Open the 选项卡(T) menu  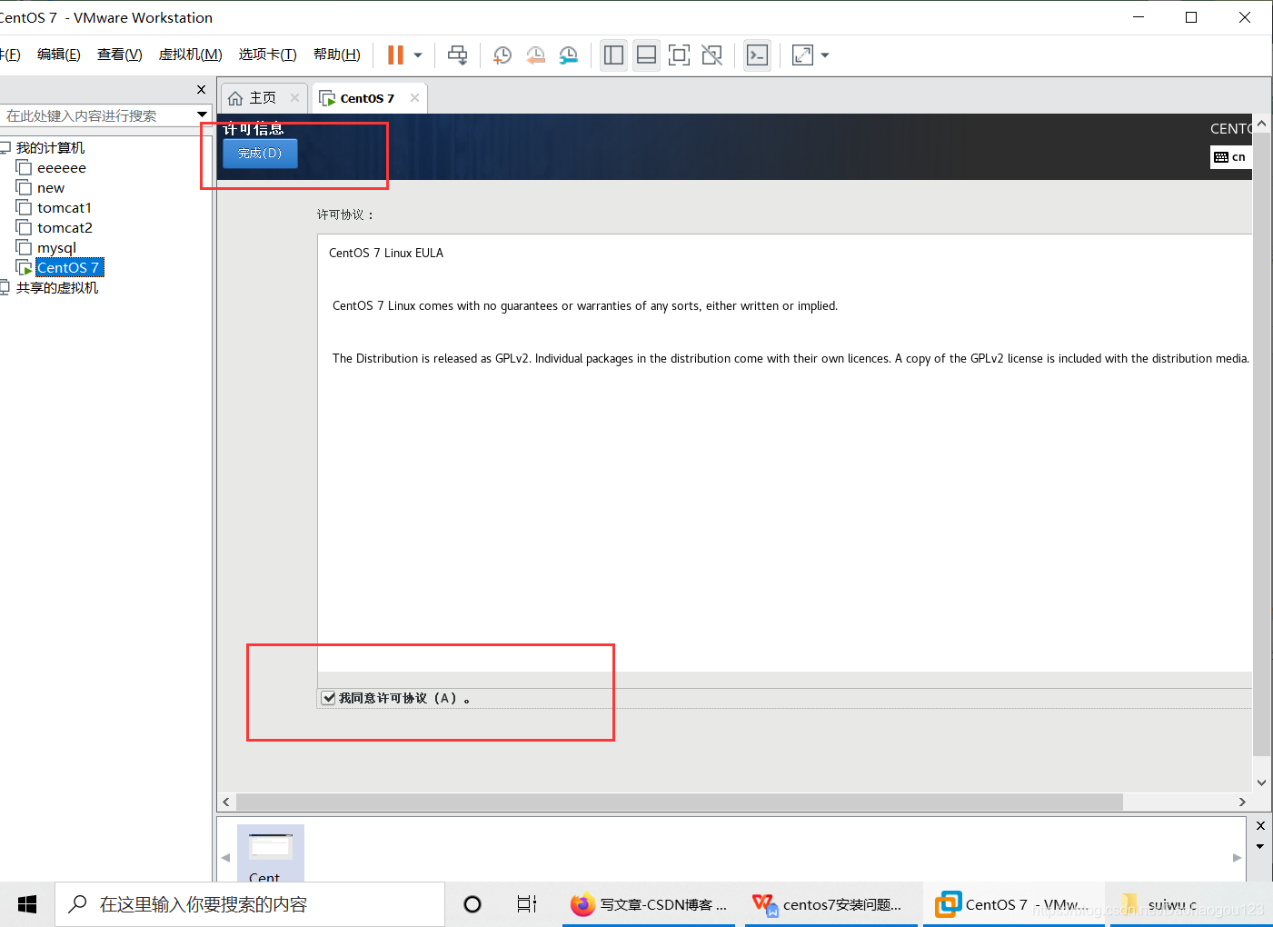click(268, 55)
